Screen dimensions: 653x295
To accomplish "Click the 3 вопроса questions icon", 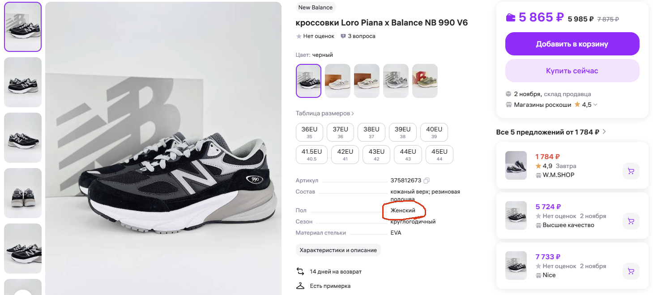I will (343, 36).
